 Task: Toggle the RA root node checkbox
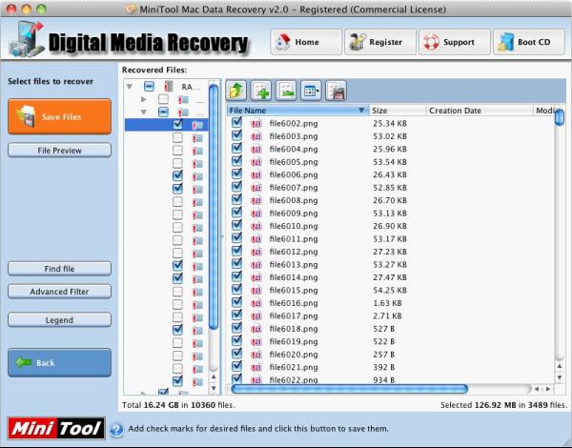(x=149, y=87)
